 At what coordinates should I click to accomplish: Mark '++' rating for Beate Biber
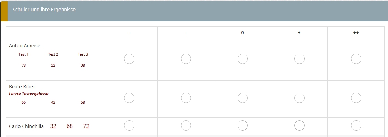[356, 98]
